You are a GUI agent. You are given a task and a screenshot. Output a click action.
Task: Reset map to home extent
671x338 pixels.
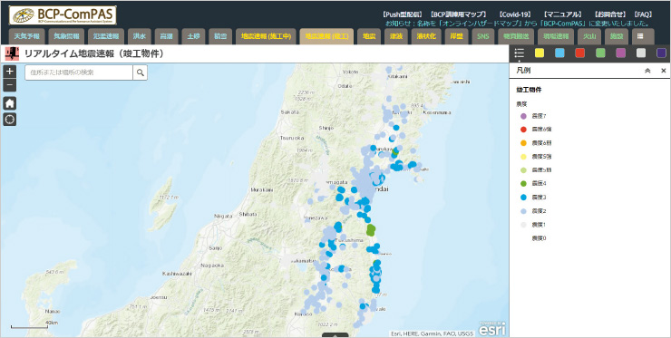pos(10,103)
